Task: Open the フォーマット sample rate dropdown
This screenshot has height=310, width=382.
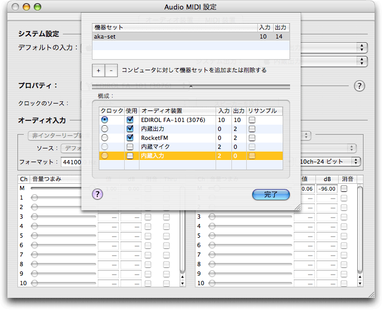Action: pyautogui.click(x=71, y=161)
